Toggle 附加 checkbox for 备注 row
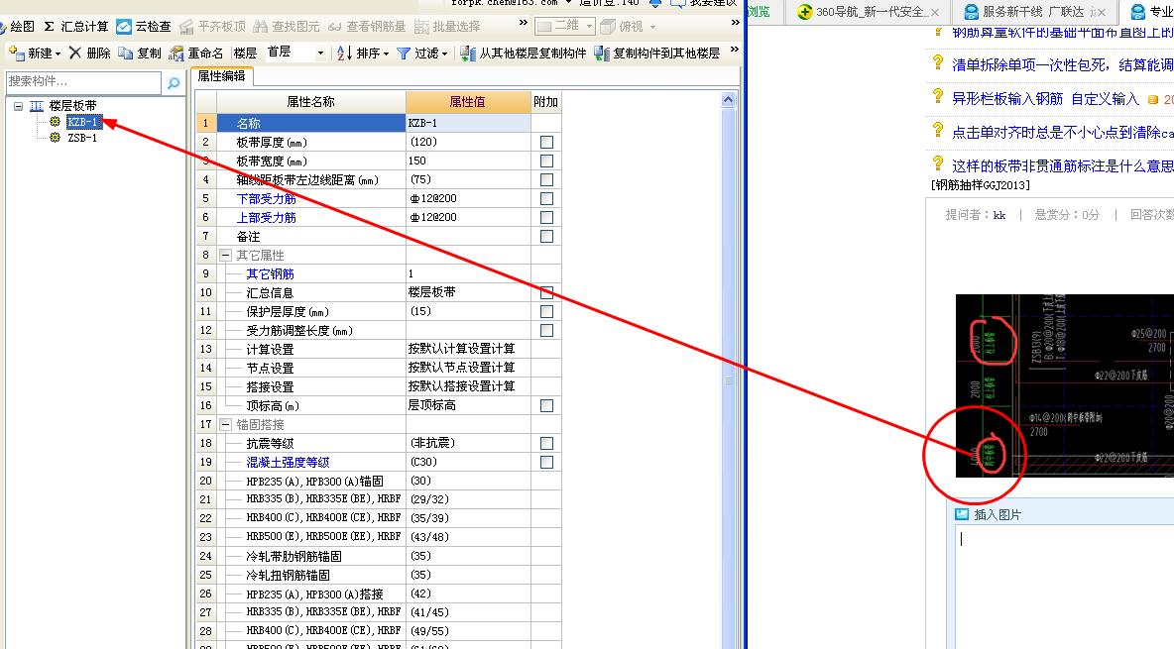The image size is (1174, 649). 546,237
